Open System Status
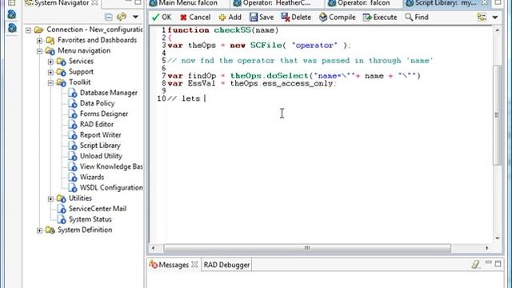This screenshot has width=512, height=288. click(90, 219)
